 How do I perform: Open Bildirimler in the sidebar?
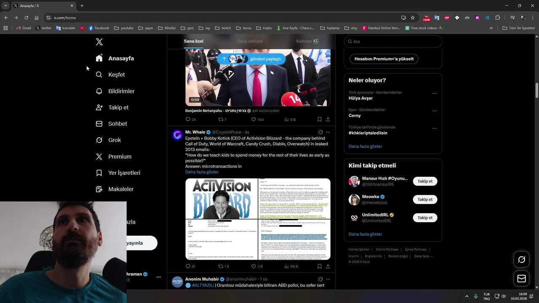click(115, 91)
